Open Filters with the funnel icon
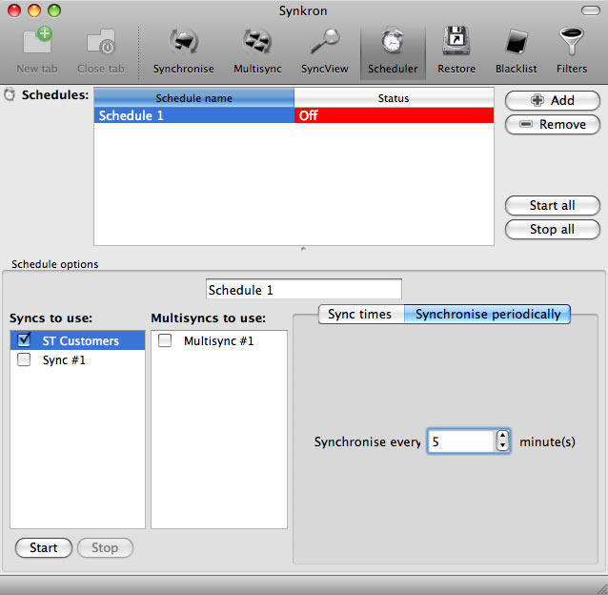The width and height of the screenshot is (608, 595). click(572, 51)
